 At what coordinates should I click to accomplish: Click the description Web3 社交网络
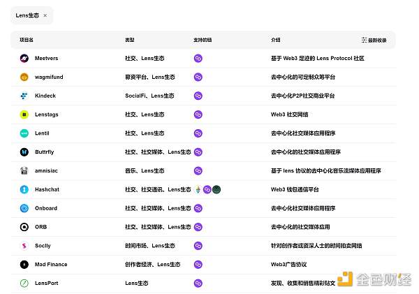pos(289,115)
